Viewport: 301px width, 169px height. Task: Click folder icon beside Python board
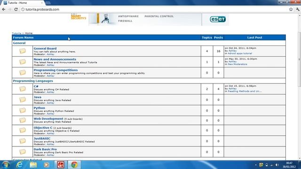click(x=23, y=110)
